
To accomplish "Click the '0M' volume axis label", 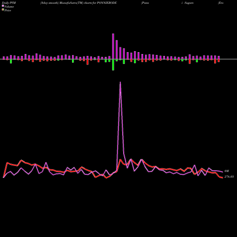I will click(227, 171).
